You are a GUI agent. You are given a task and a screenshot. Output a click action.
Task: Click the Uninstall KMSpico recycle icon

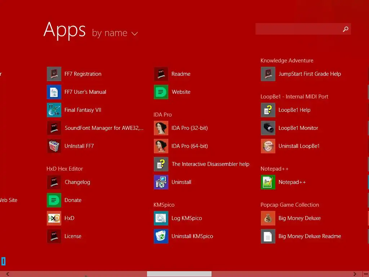[161, 236]
